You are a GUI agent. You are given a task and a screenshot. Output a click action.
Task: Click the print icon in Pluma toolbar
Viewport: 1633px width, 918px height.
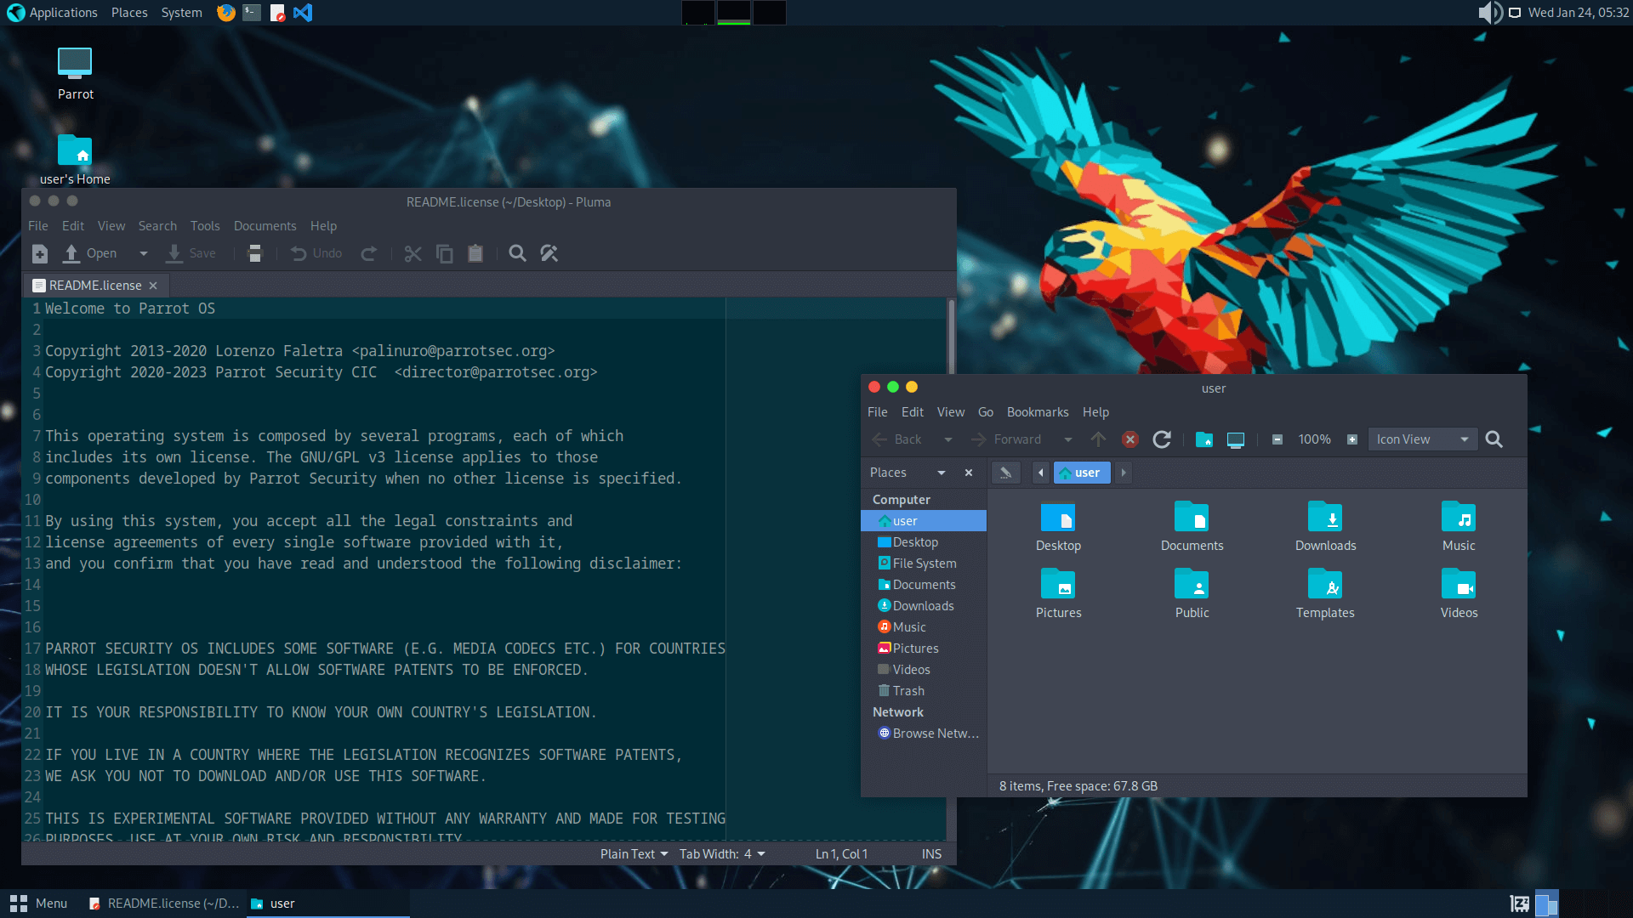254,253
